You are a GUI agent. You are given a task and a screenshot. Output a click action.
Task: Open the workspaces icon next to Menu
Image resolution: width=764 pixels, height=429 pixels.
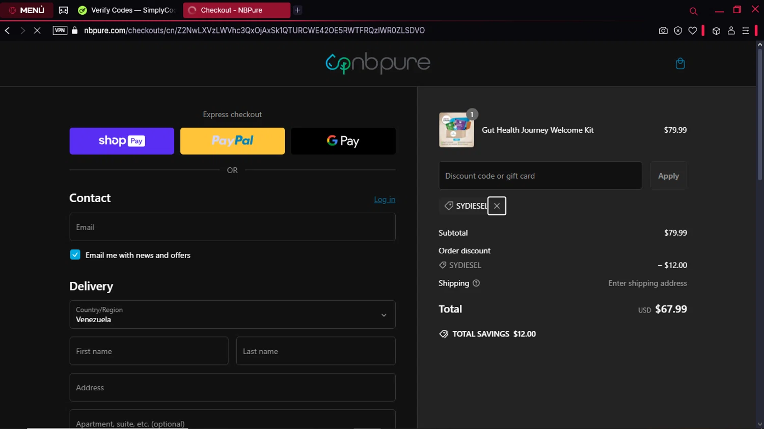click(64, 10)
